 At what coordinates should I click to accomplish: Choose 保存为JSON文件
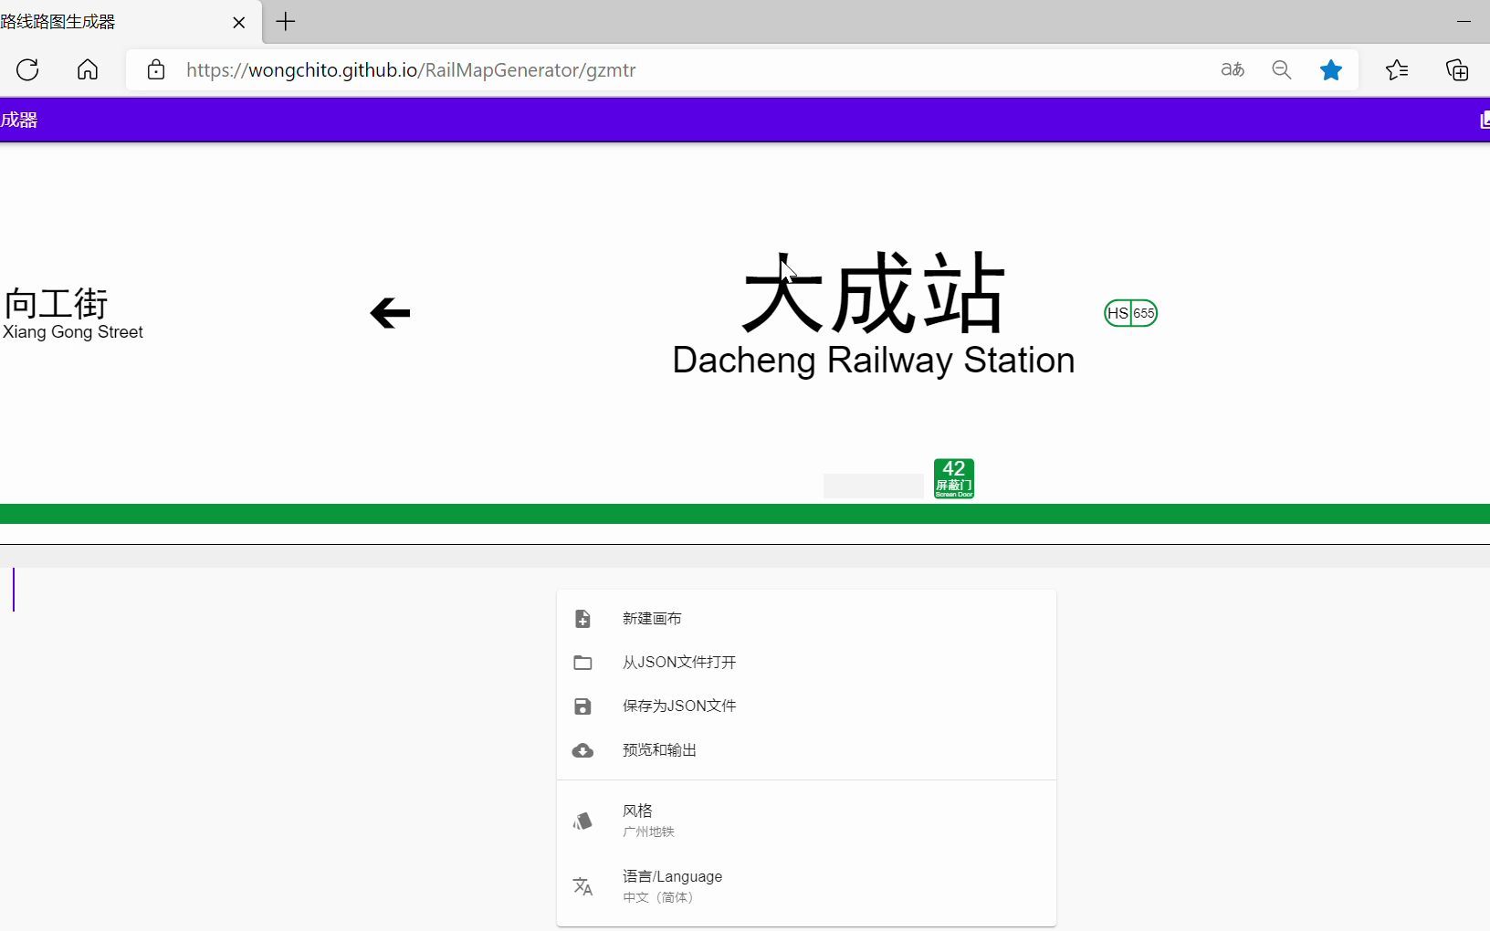pyautogui.click(x=806, y=706)
